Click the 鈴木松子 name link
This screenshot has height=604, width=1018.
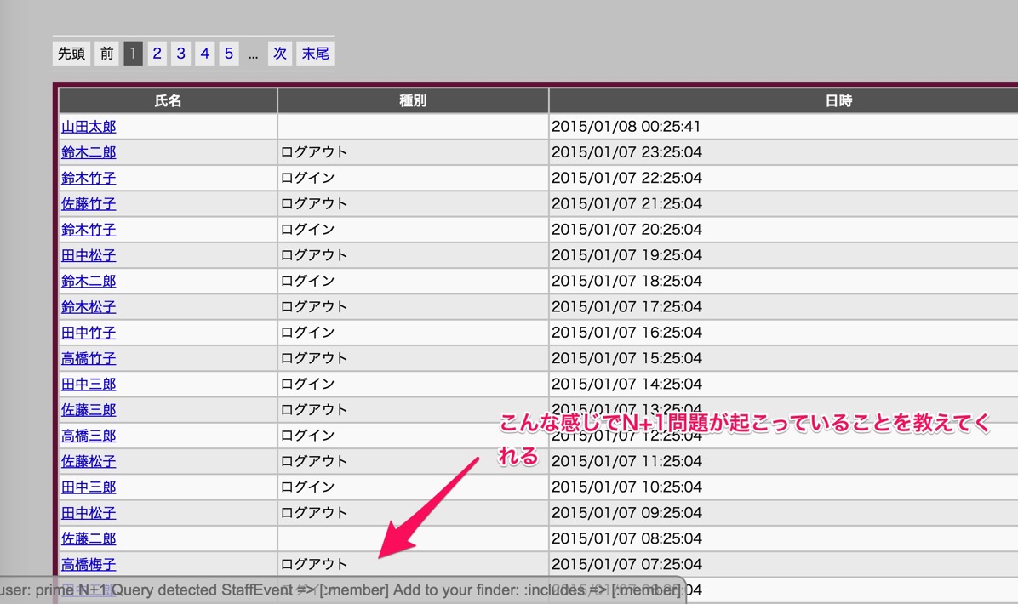pyautogui.click(x=89, y=307)
